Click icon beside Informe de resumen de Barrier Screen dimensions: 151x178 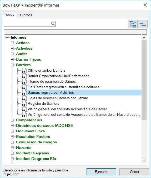tap(24, 81)
